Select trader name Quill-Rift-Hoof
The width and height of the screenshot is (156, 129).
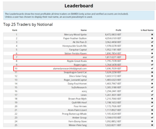click(x=79, y=102)
